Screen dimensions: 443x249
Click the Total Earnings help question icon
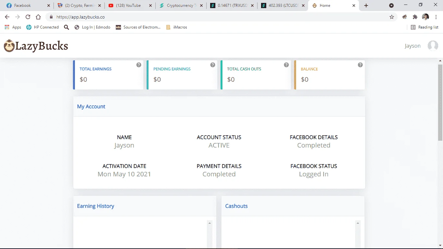[x=139, y=65]
